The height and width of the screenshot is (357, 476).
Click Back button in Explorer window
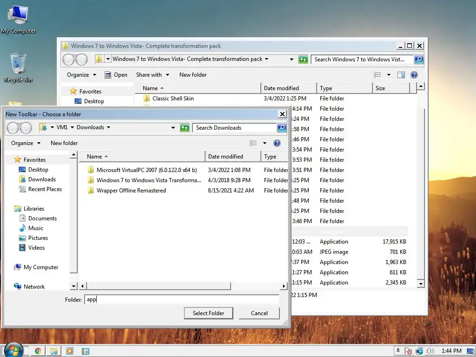click(x=69, y=59)
